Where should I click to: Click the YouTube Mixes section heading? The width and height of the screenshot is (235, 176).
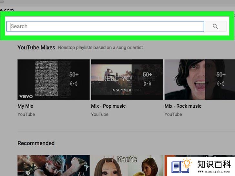point(36,48)
